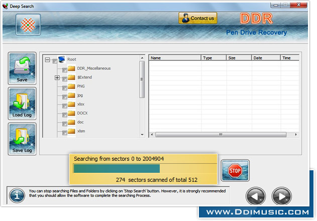Click the DDR_Miscellaneous folder icon
317x221 pixels.
click(71, 68)
